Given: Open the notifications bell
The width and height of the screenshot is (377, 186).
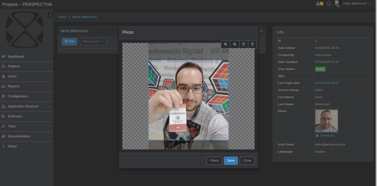Looking at the screenshot, I should [x=329, y=4].
